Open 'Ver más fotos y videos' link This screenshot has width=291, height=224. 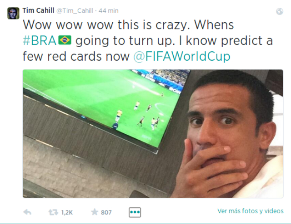point(250,211)
